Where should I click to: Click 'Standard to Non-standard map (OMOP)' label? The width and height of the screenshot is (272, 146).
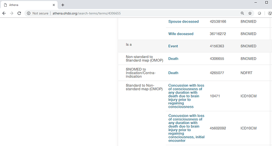(144, 87)
